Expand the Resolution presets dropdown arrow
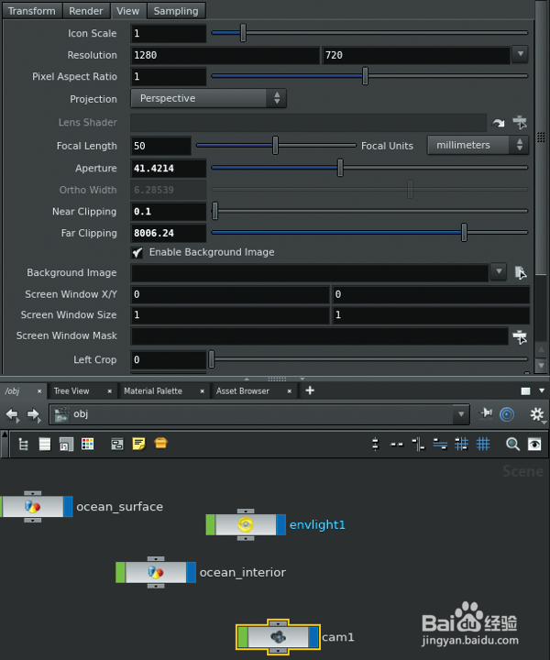Viewport: 550px width, 660px height. [x=521, y=55]
